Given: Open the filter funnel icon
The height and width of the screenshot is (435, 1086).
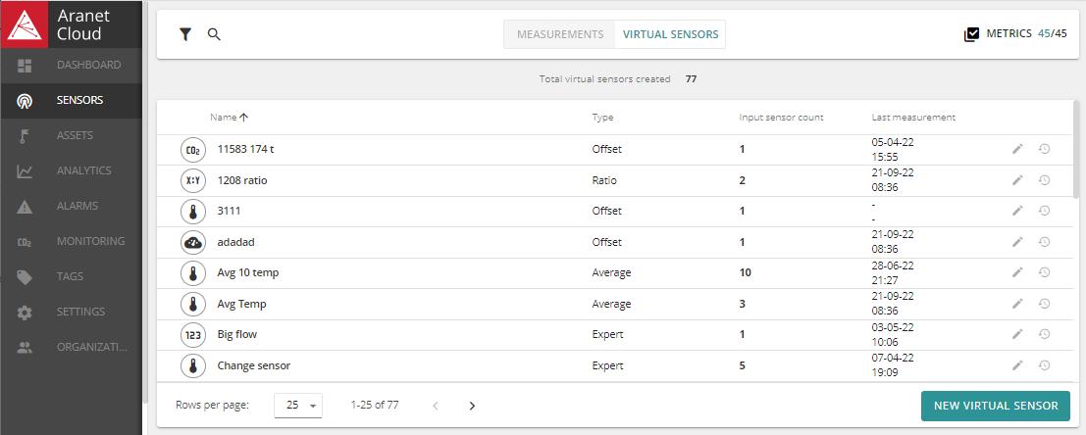Looking at the screenshot, I should (185, 34).
